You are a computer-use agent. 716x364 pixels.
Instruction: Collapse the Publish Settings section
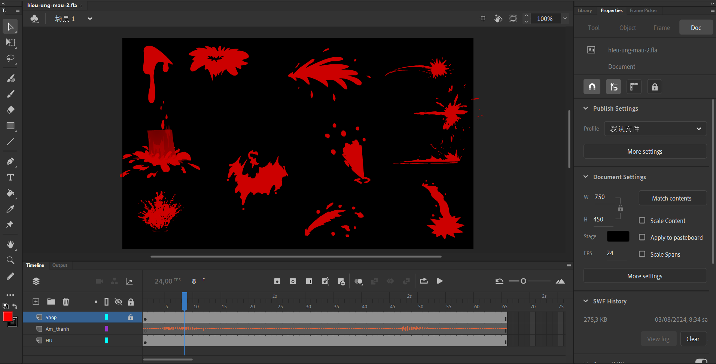pos(586,108)
